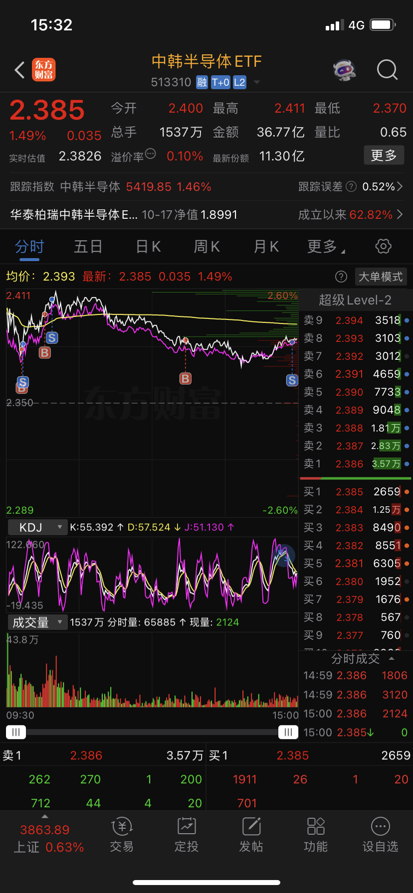Tap the L2 badge

point(239,82)
